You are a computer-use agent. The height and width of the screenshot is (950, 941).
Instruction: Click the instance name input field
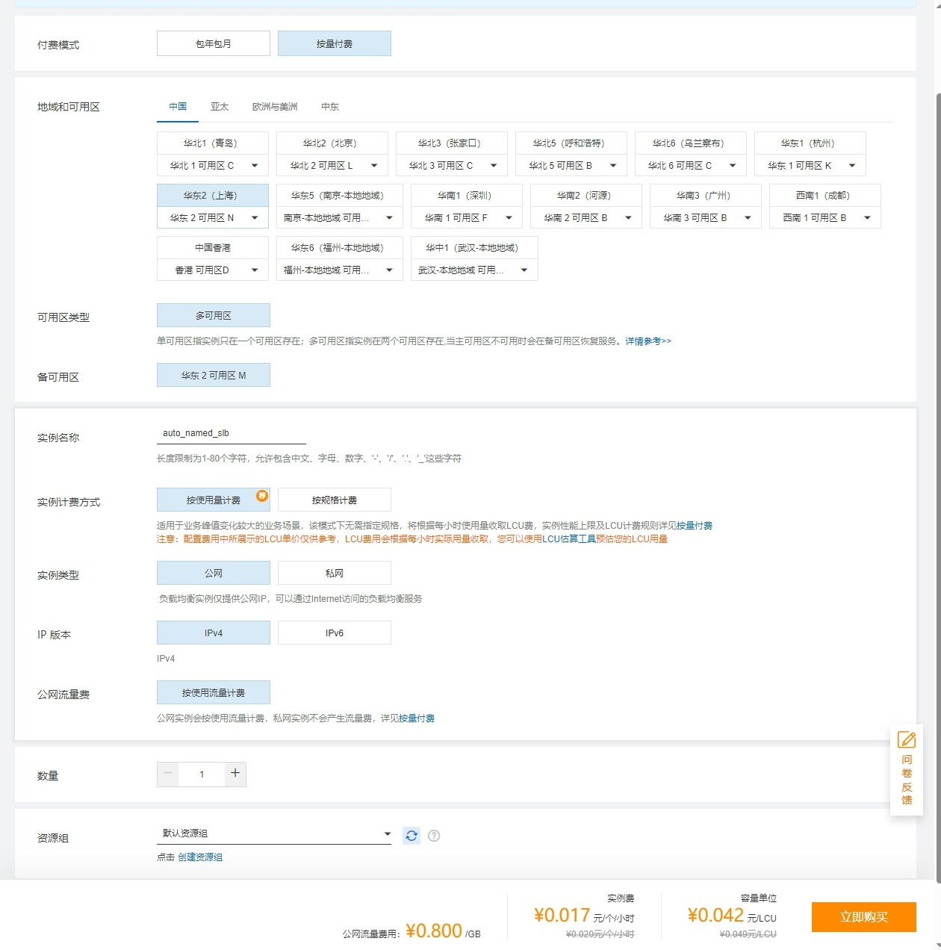(x=232, y=433)
